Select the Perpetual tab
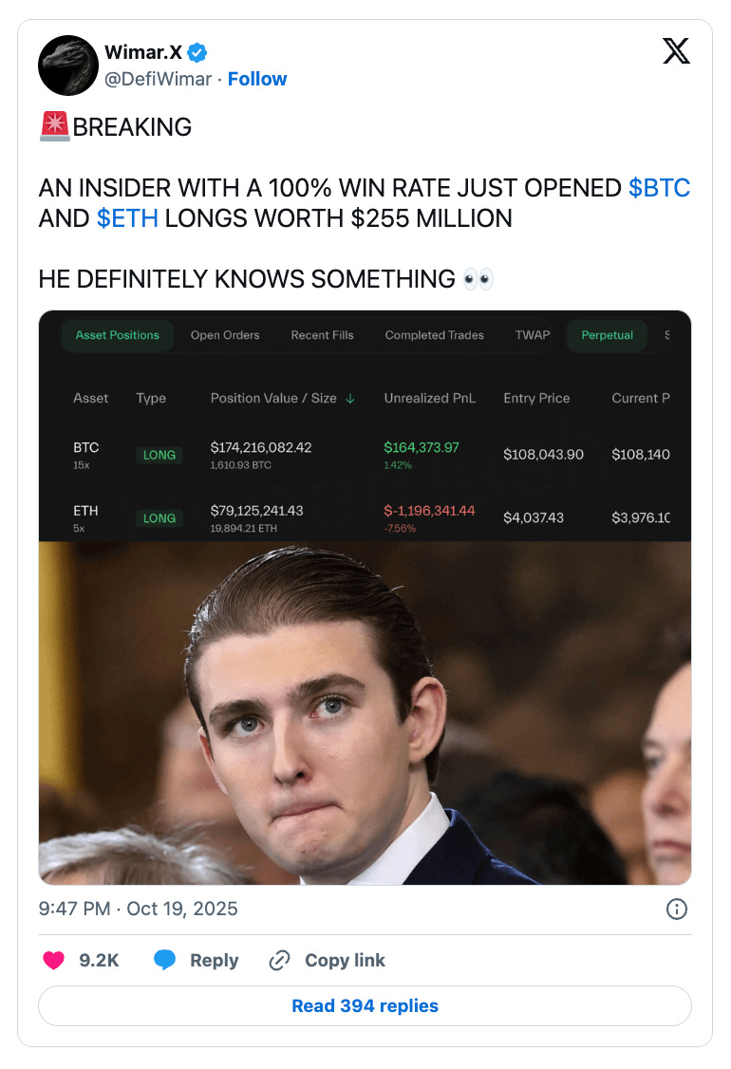This screenshot has height=1069, width=731. tap(607, 335)
